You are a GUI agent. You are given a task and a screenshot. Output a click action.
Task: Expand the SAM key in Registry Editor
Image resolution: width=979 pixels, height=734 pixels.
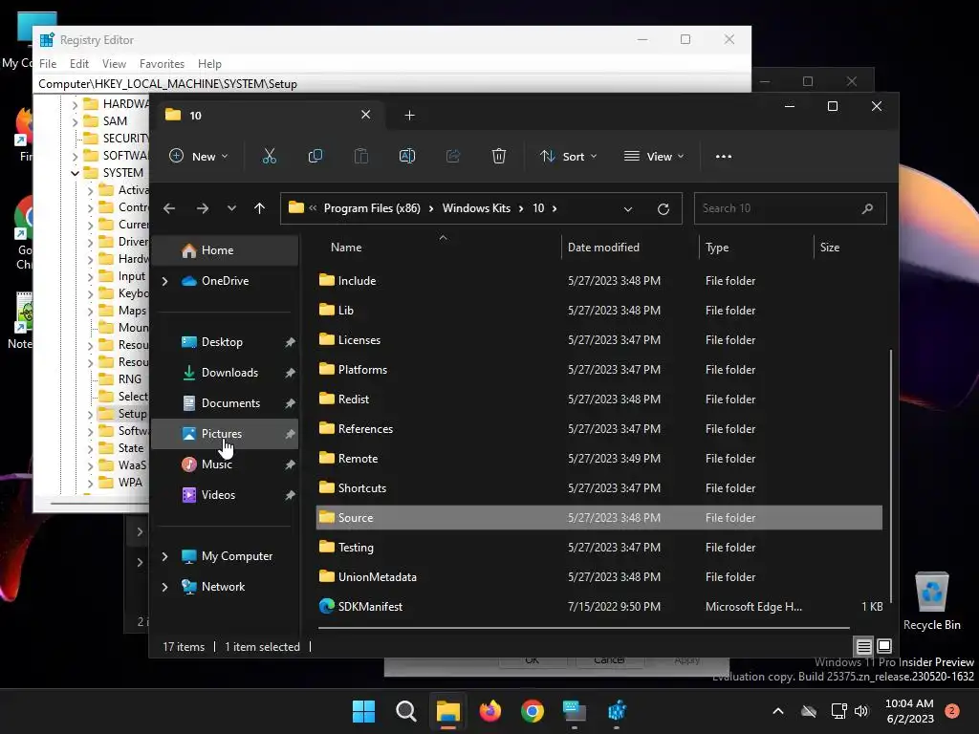tap(75, 121)
